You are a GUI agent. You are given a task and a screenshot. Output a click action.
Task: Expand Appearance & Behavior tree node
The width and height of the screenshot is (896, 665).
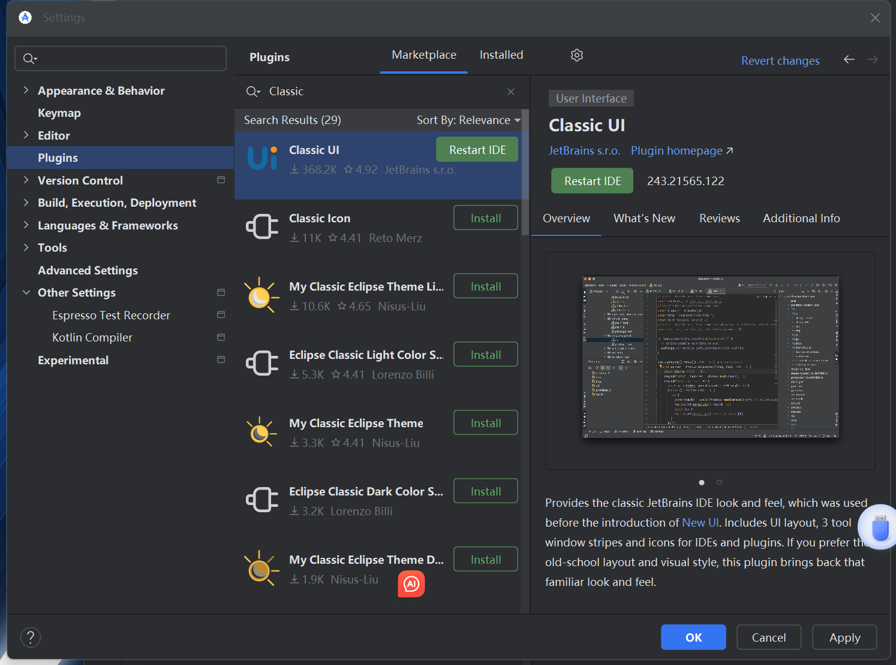26,90
